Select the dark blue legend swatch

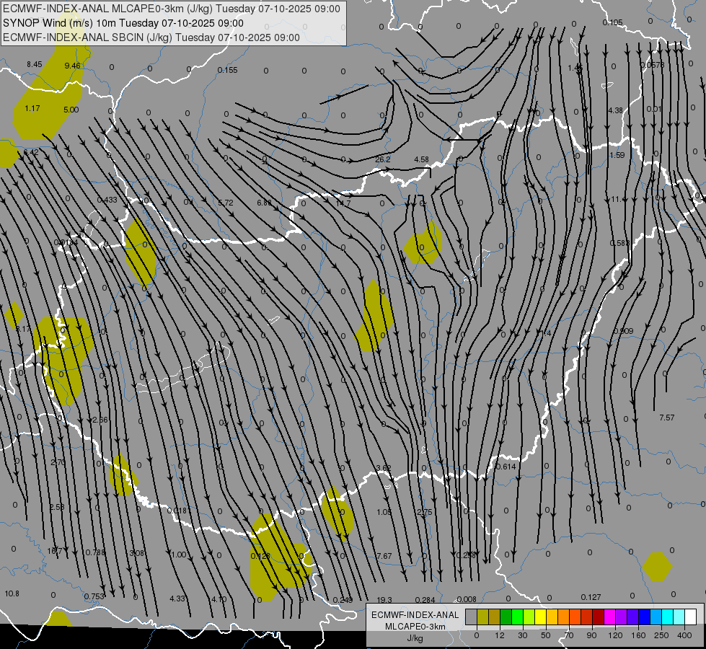[644, 617]
